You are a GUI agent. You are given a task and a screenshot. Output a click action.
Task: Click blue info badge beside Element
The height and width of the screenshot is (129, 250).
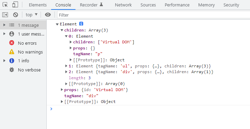click(x=81, y=24)
